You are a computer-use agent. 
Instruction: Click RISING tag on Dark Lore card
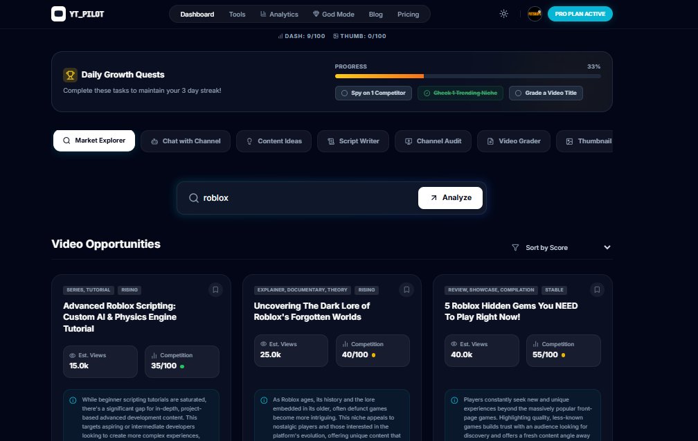pyautogui.click(x=367, y=289)
